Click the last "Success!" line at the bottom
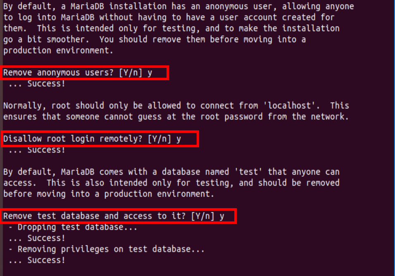This screenshot has height=276, width=395. [x=46, y=260]
